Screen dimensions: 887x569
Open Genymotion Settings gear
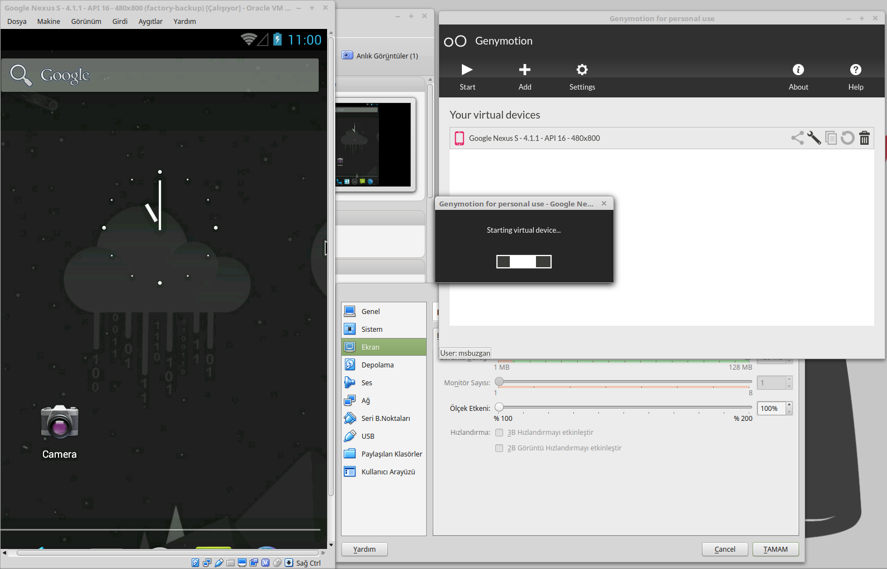pos(582,76)
